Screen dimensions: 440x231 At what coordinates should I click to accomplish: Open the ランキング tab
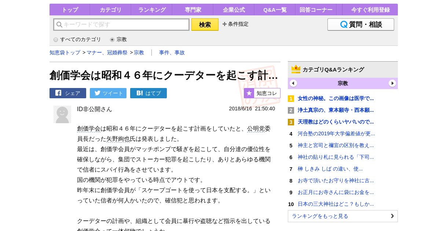(x=152, y=10)
